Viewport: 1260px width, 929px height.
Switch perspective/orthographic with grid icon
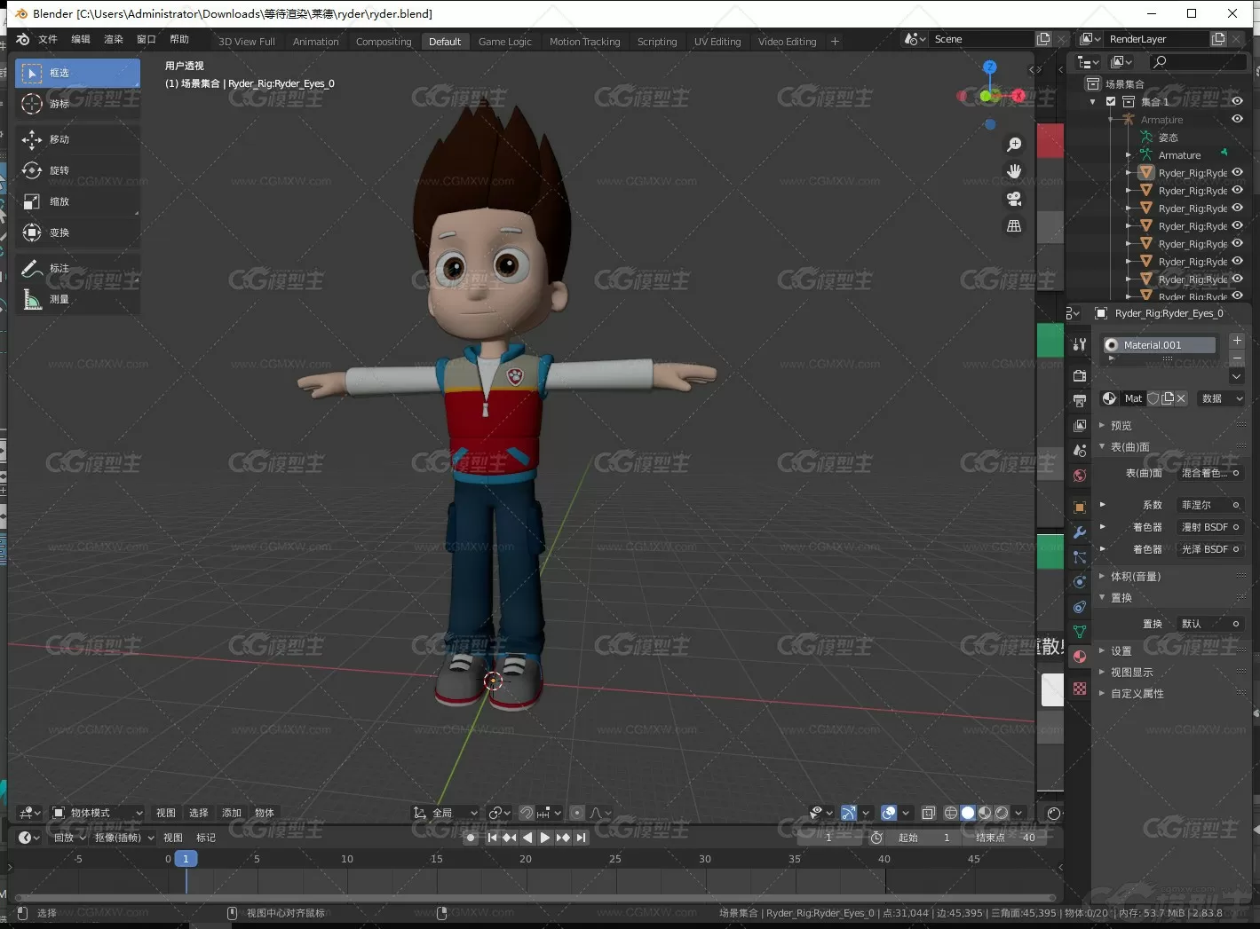[x=1014, y=226]
